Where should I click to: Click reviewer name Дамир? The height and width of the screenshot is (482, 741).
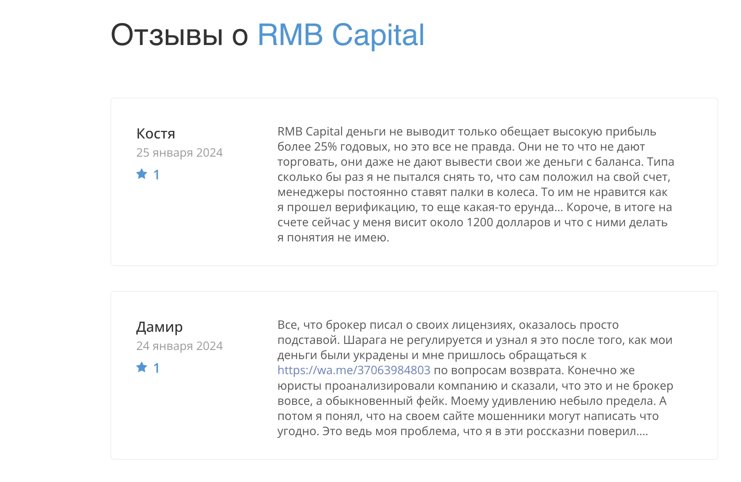159,327
